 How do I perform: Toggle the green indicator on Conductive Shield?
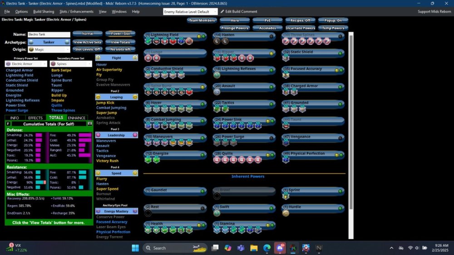click(x=202, y=70)
